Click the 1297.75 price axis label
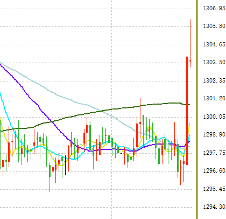Viewport: 226px width, 219px height. coord(214,153)
